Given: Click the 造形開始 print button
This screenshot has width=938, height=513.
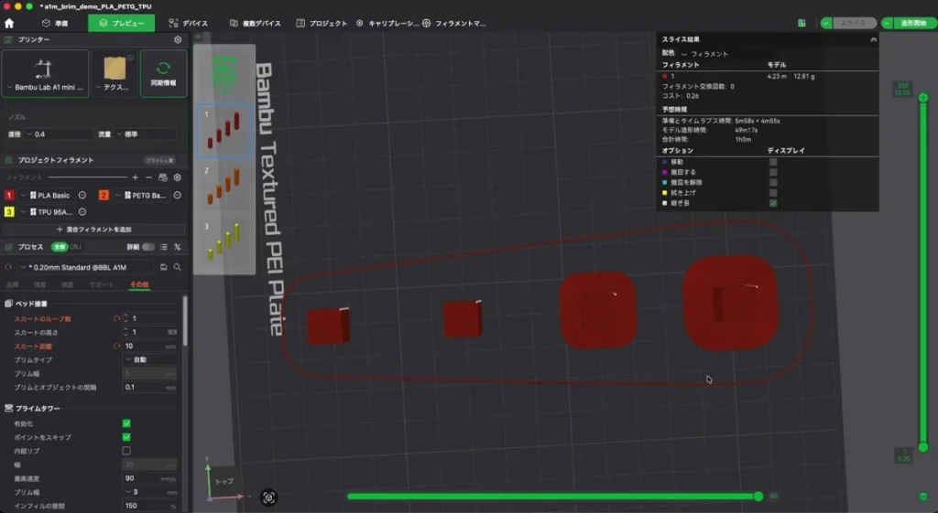Looking at the screenshot, I should (913, 23).
